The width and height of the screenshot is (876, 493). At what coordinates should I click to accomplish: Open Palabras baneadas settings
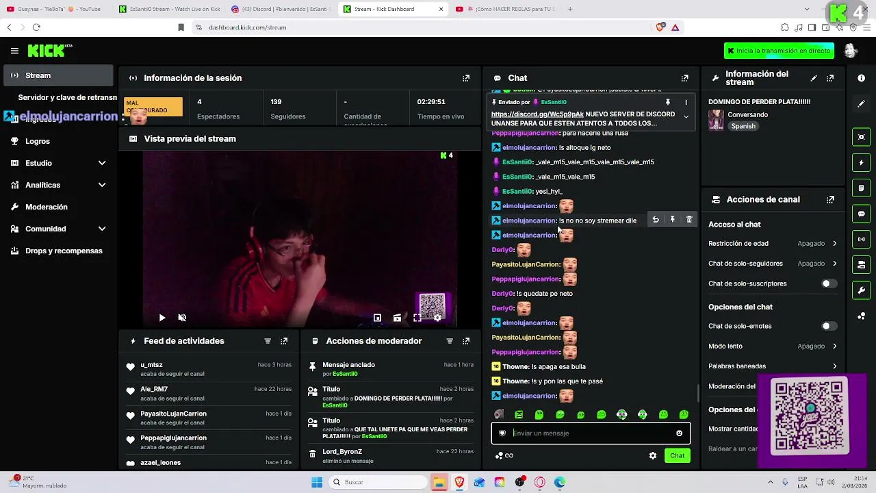(773, 366)
